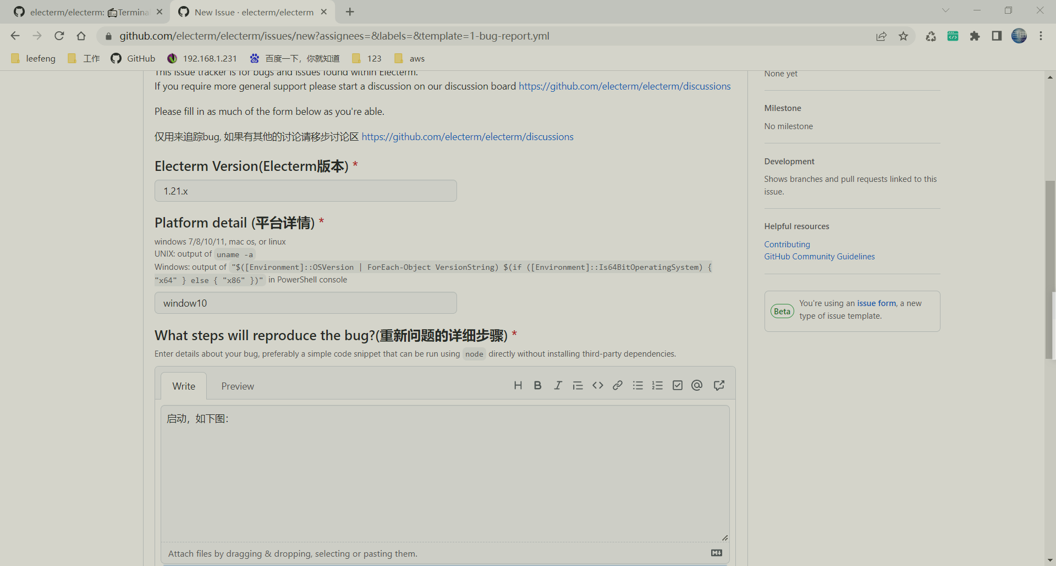The image size is (1056, 566).
Task: Click the Development sidebar heading
Action: click(789, 162)
